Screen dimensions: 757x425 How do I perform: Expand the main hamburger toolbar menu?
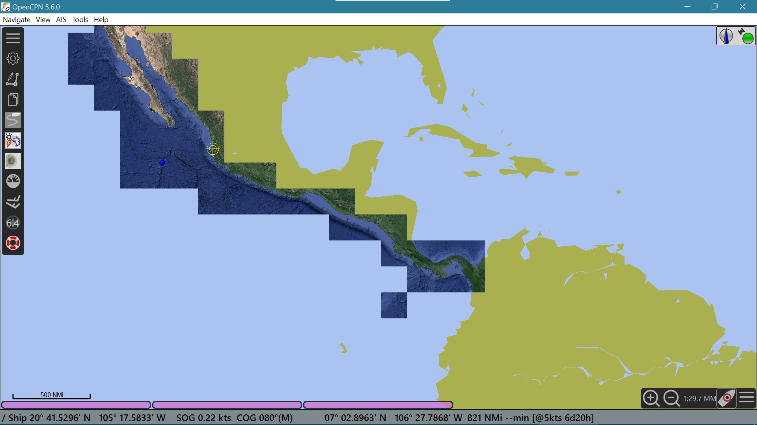[13, 37]
